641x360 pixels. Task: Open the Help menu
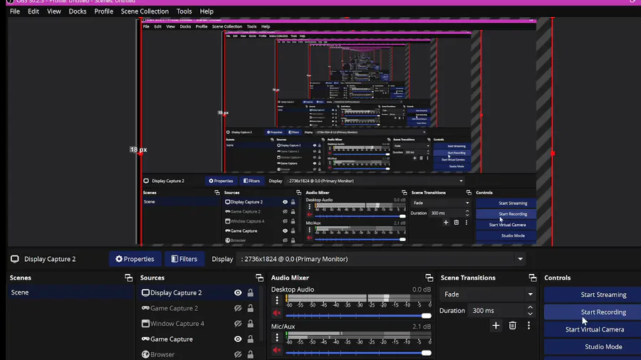click(207, 11)
